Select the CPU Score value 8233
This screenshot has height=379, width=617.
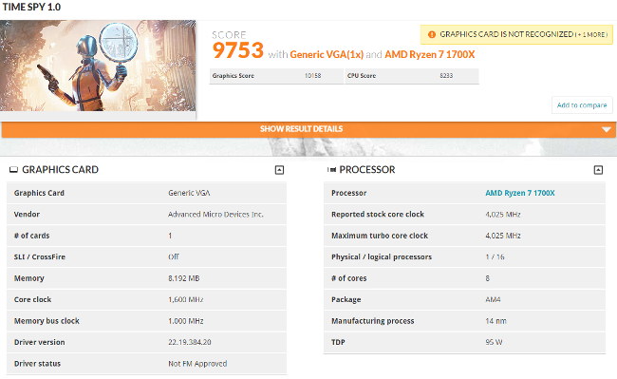click(446, 76)
